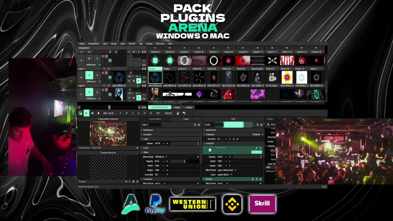The height and width of the screenshot is (221, 393).
Task: Open the Shortcuts menu
Action: pyautogui.click(x=160, y=44)
